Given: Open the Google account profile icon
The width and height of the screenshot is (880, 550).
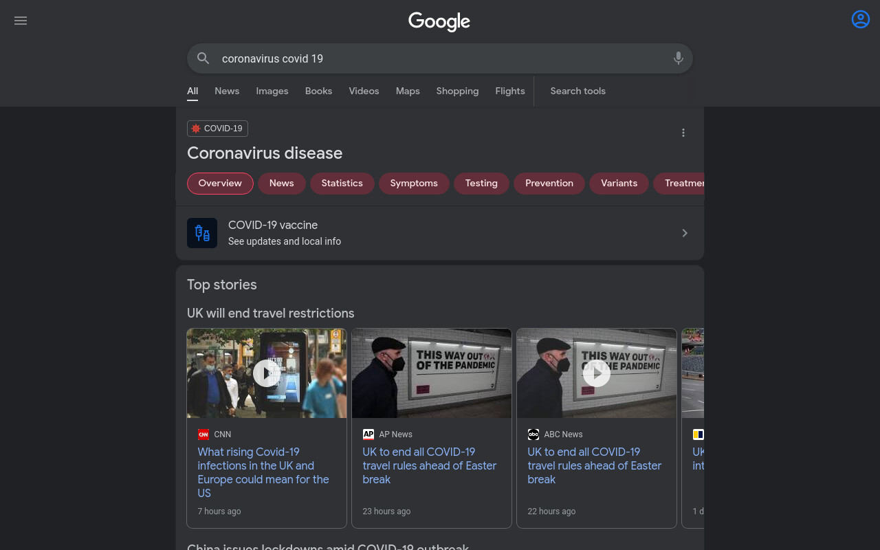Looking at the screenshot, I should click(861, 19).
